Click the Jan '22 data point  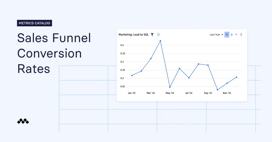(132, 76)
